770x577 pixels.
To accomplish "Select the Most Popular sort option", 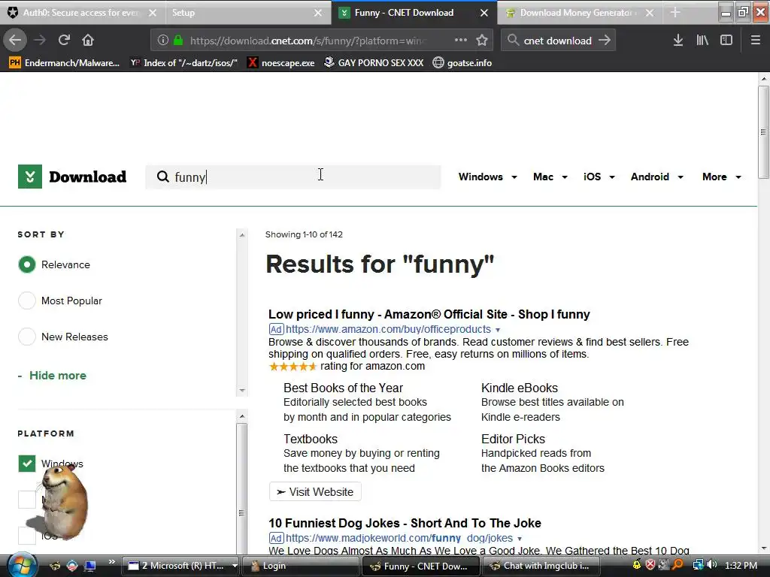I will click(x=27, y=301).
